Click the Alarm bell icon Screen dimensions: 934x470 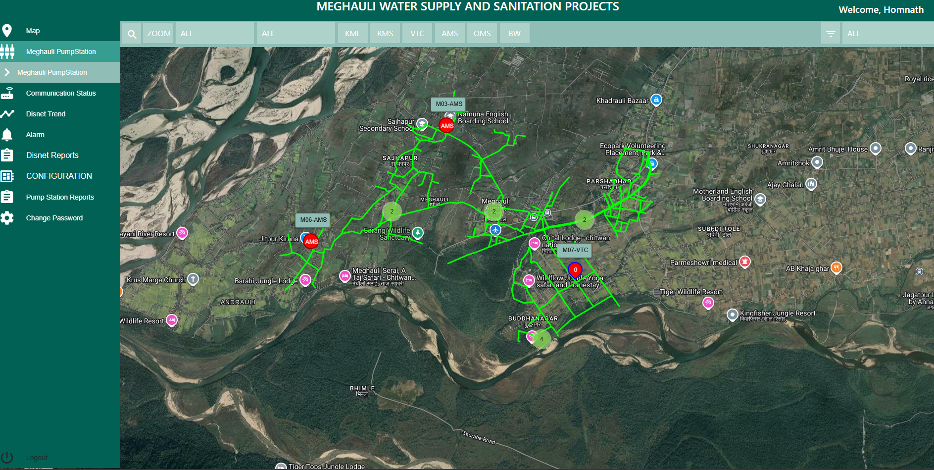click(x=7, y=135)
